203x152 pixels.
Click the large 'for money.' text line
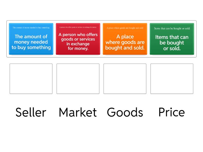78,48
